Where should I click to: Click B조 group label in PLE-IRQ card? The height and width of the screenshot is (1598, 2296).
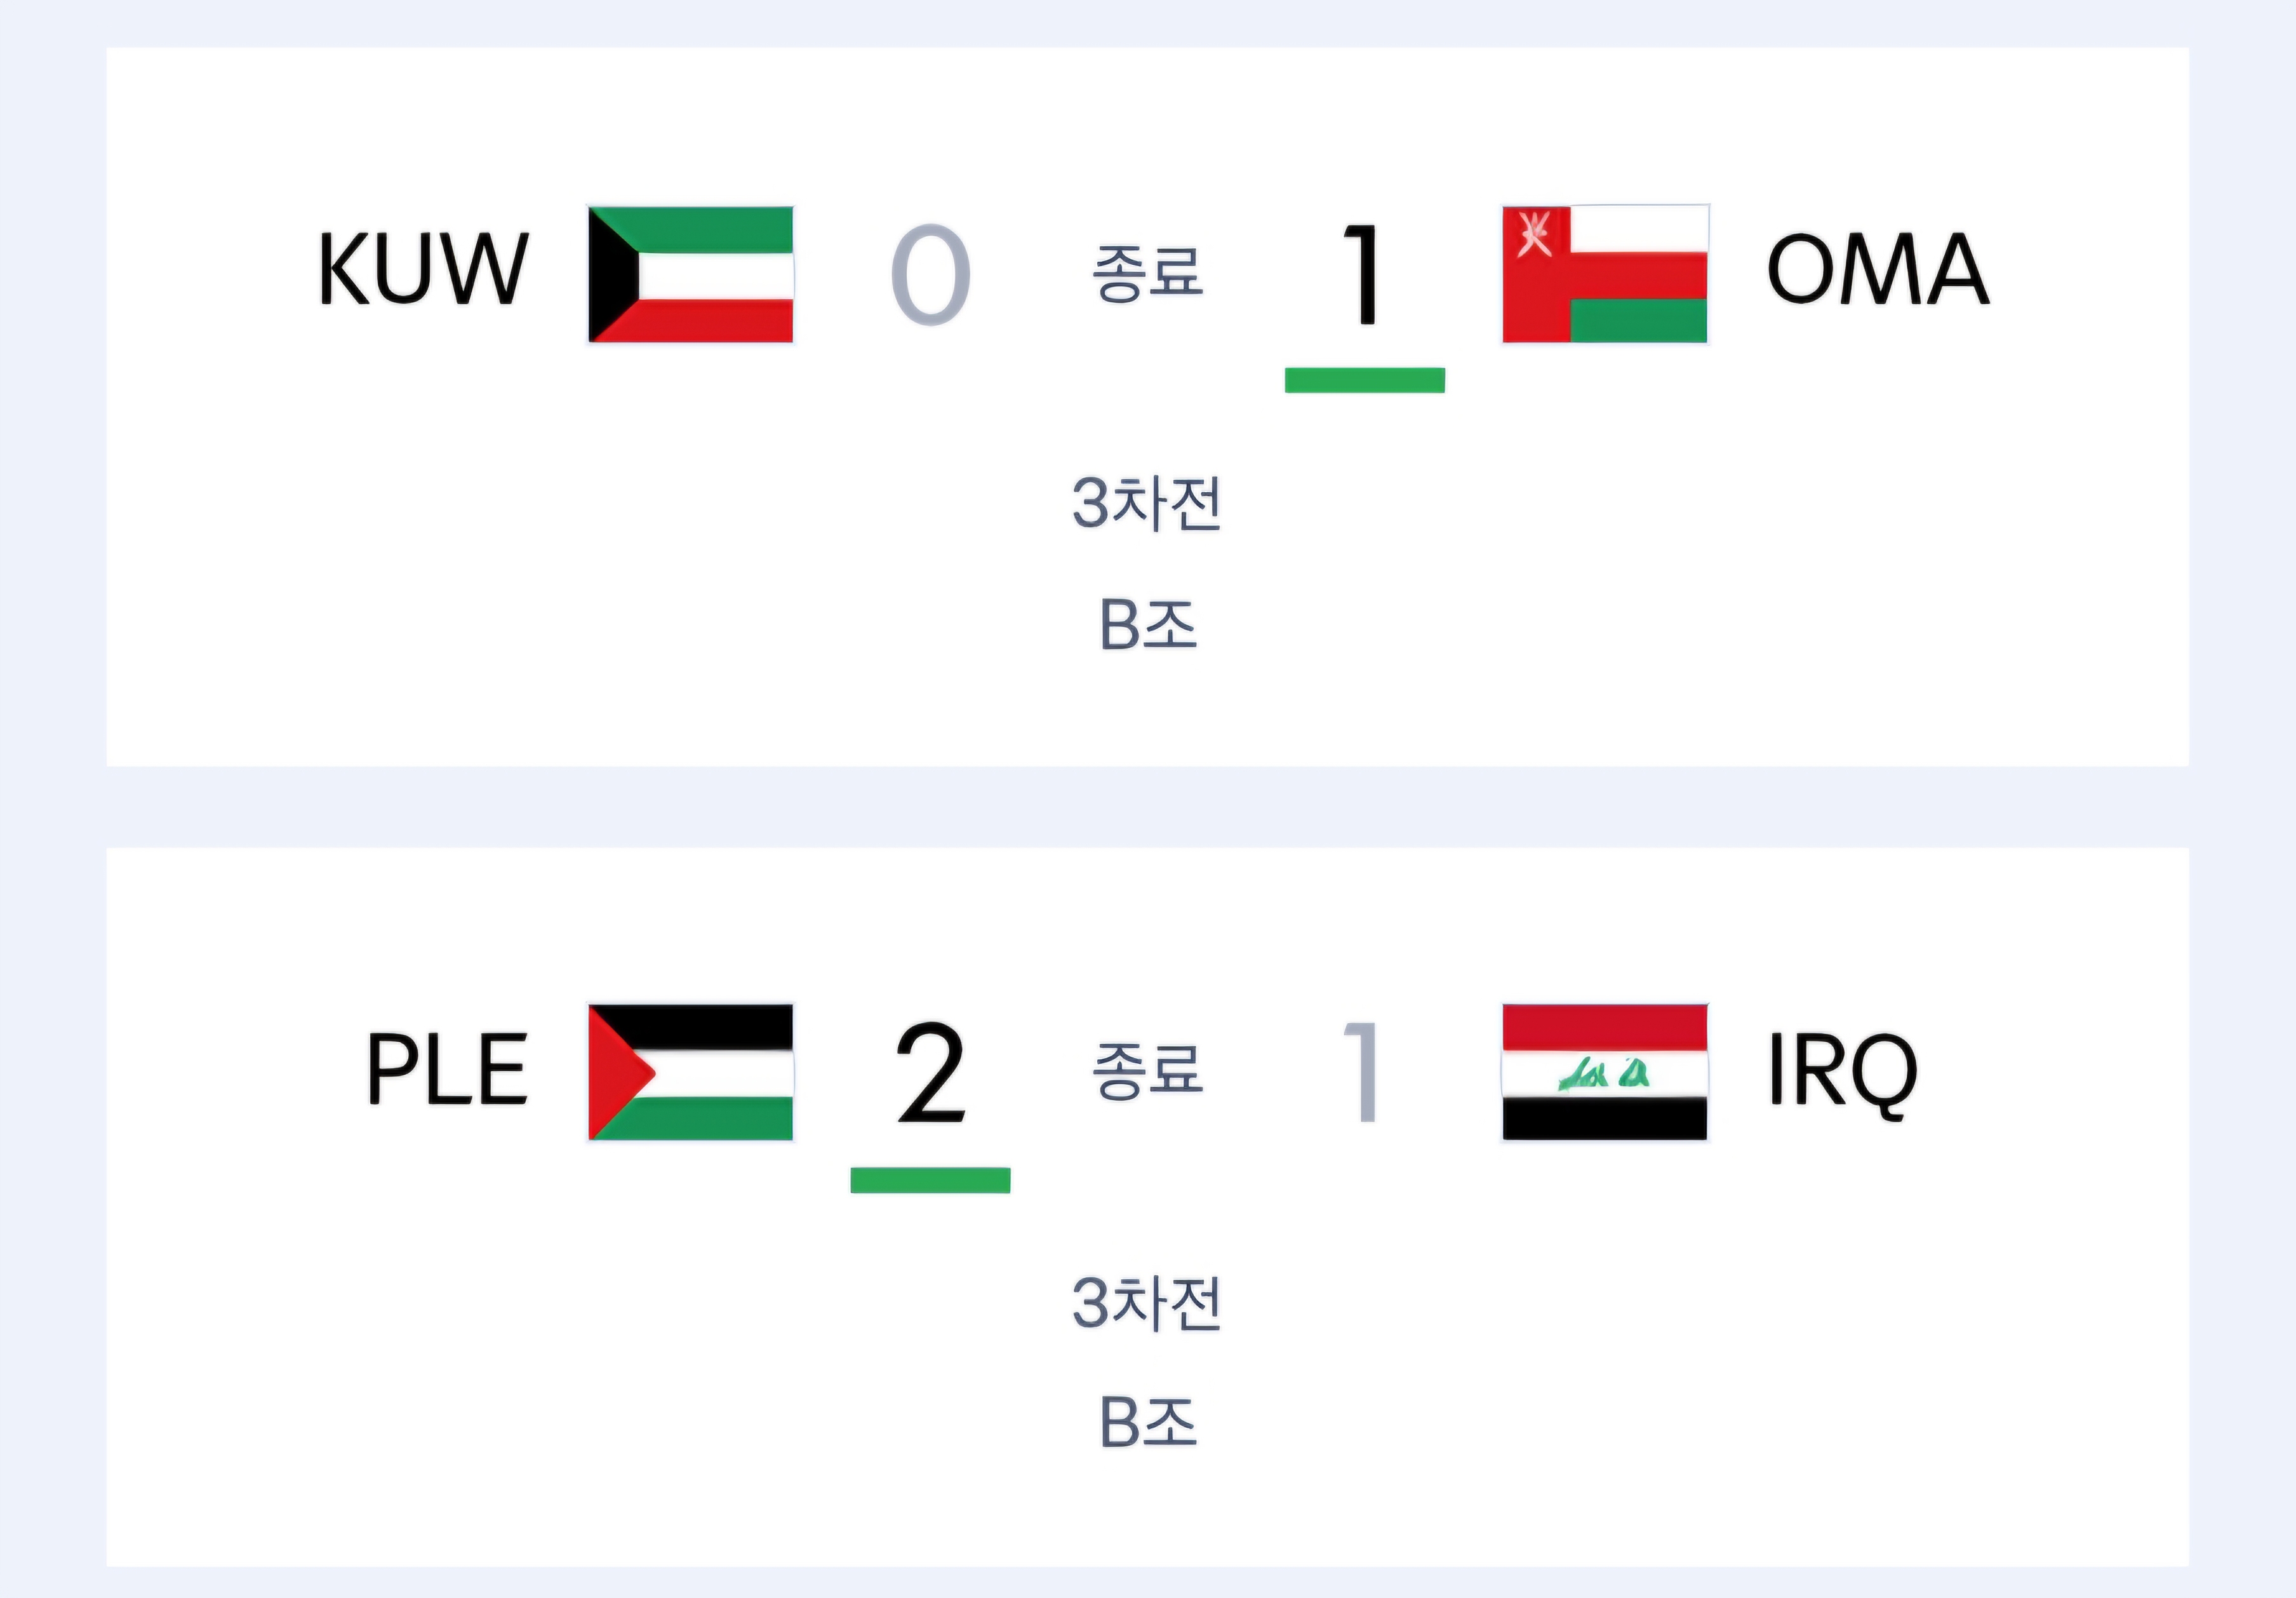(x=1148, y=1422)
